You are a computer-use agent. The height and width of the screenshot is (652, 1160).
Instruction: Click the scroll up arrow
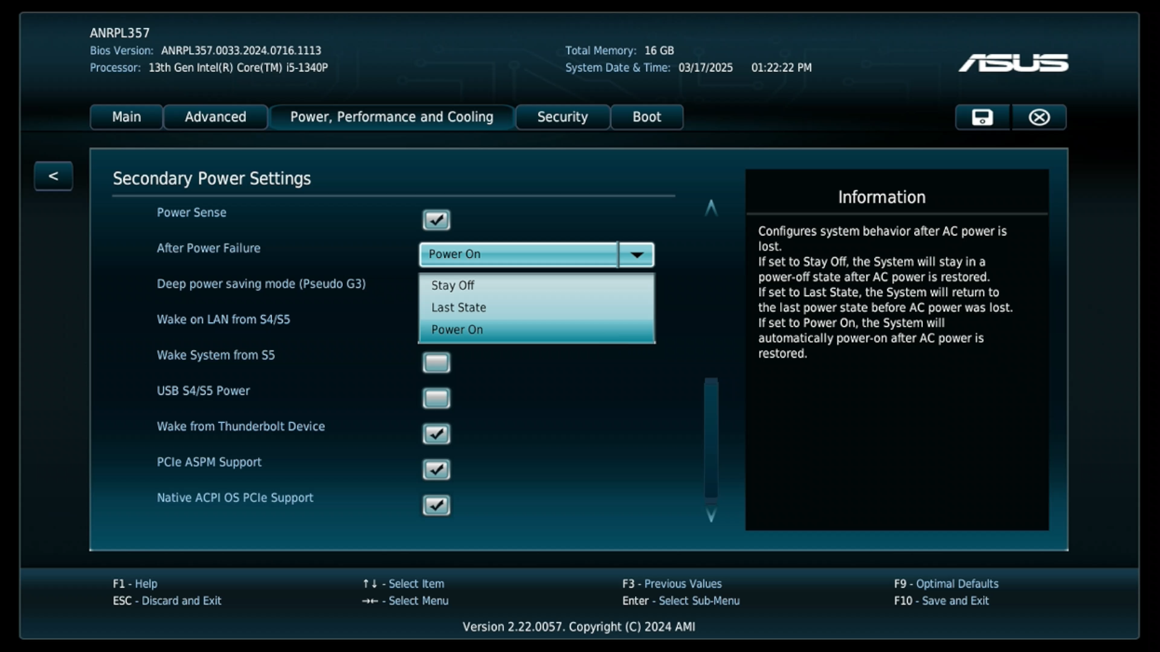point(711,208)
